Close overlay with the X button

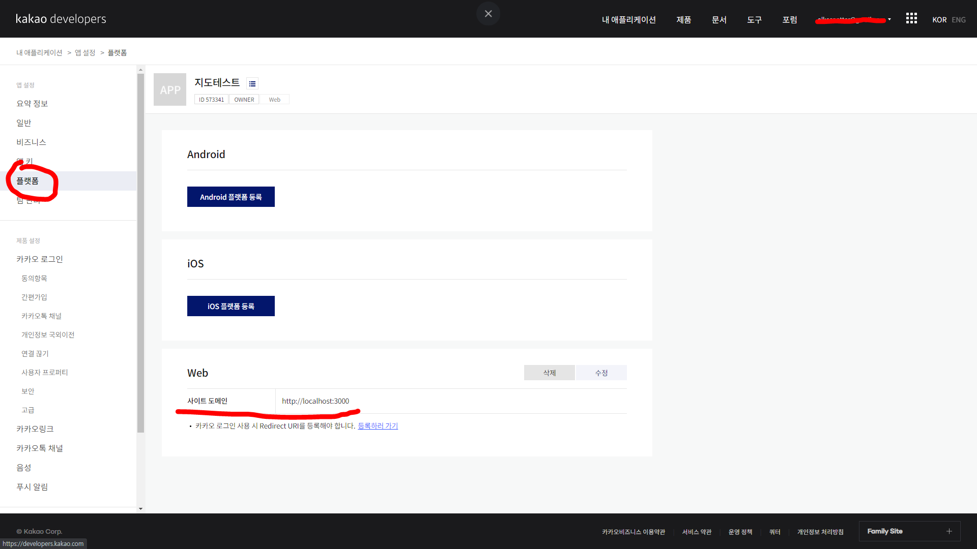click(488, 14)
